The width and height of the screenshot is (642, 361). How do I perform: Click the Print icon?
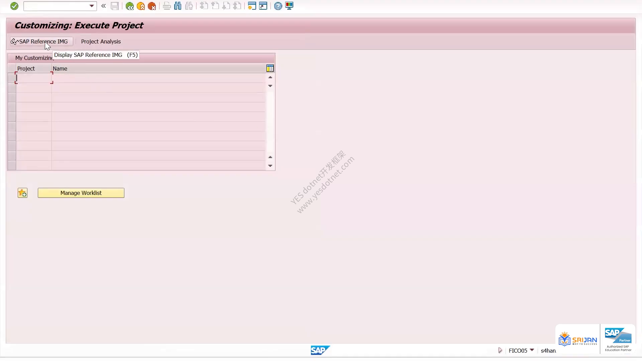coord(167,6)
